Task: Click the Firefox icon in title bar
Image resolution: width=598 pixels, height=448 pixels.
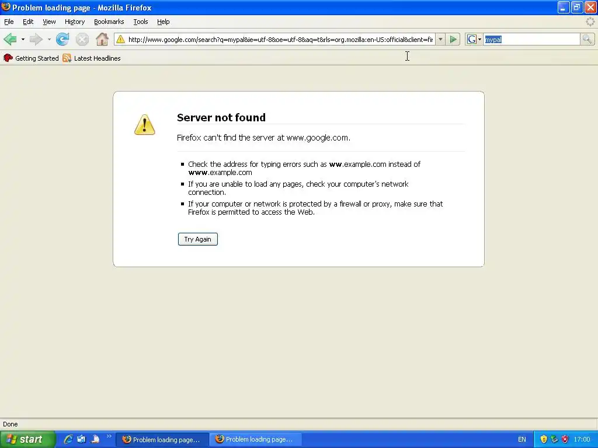Action: coord(6,7)
